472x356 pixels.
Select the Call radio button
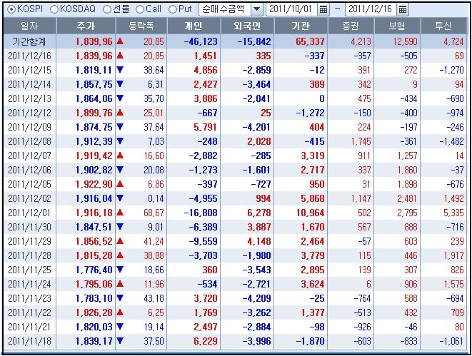coord(140,9)
